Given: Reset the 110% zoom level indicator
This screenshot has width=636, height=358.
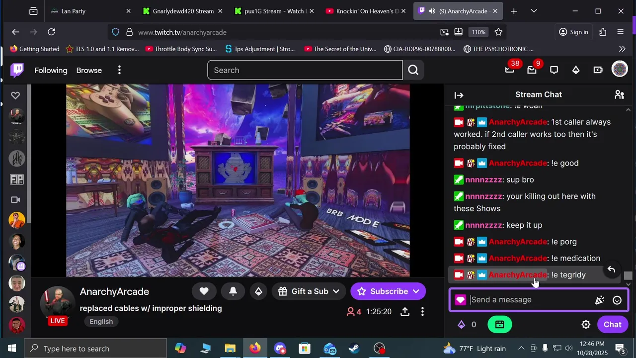Looking at the screenshot, I should point(478,32).
